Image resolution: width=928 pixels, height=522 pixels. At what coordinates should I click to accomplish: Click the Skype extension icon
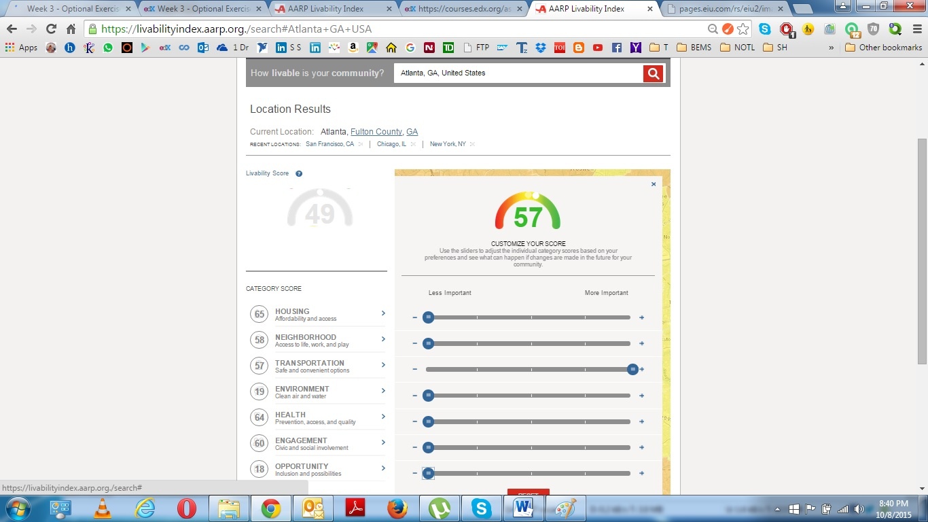pyautogui.click(x=765, y=29)
